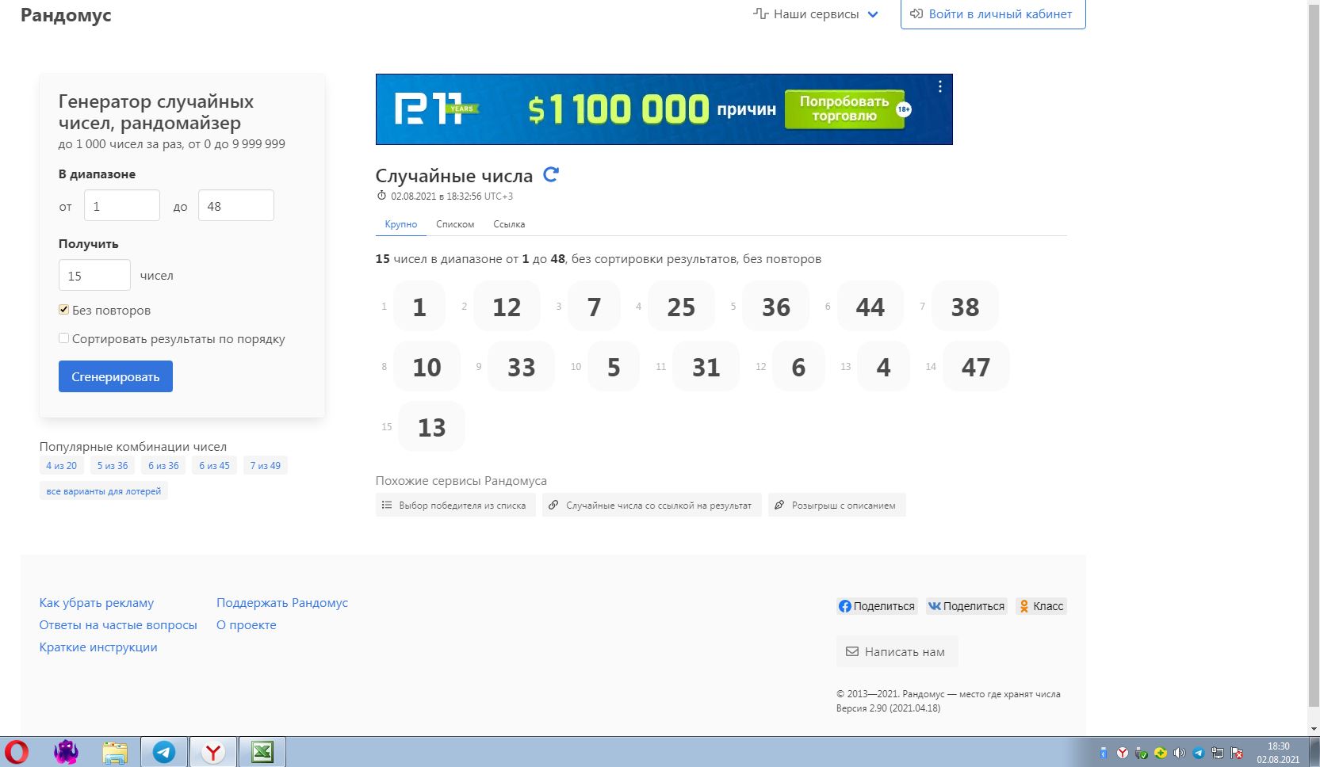Click the 'Версия 2.90 (2021.04.18)' text
Viewport: 1320px width, 767px height.
[888, 708]
